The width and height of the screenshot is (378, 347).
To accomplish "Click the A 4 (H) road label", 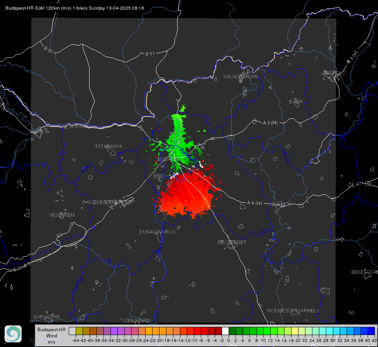I will point(254,203).
